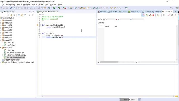Click PyUnit horizontal scrollbar thumb
Screen dimensions: 179x101
(x=109, y=62)
